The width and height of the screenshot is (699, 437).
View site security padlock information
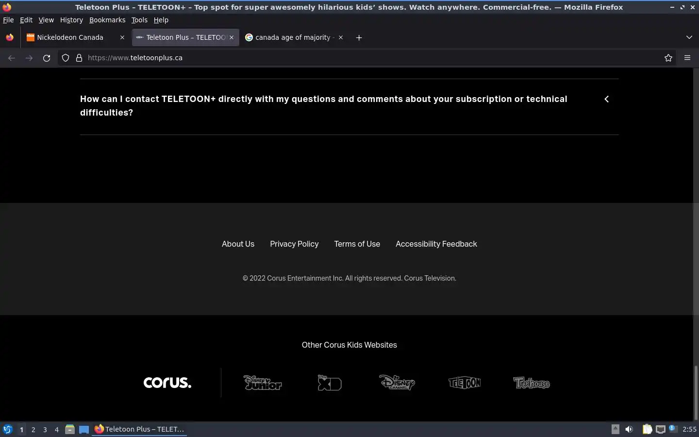tap(79, 58)
